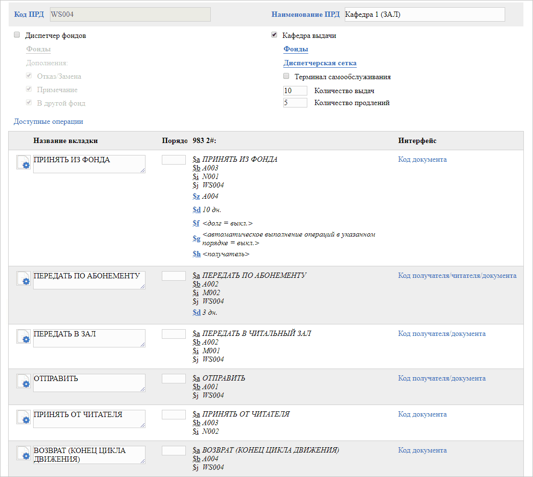Open Фондов link under Кафедра выдачи

[295, 49]
